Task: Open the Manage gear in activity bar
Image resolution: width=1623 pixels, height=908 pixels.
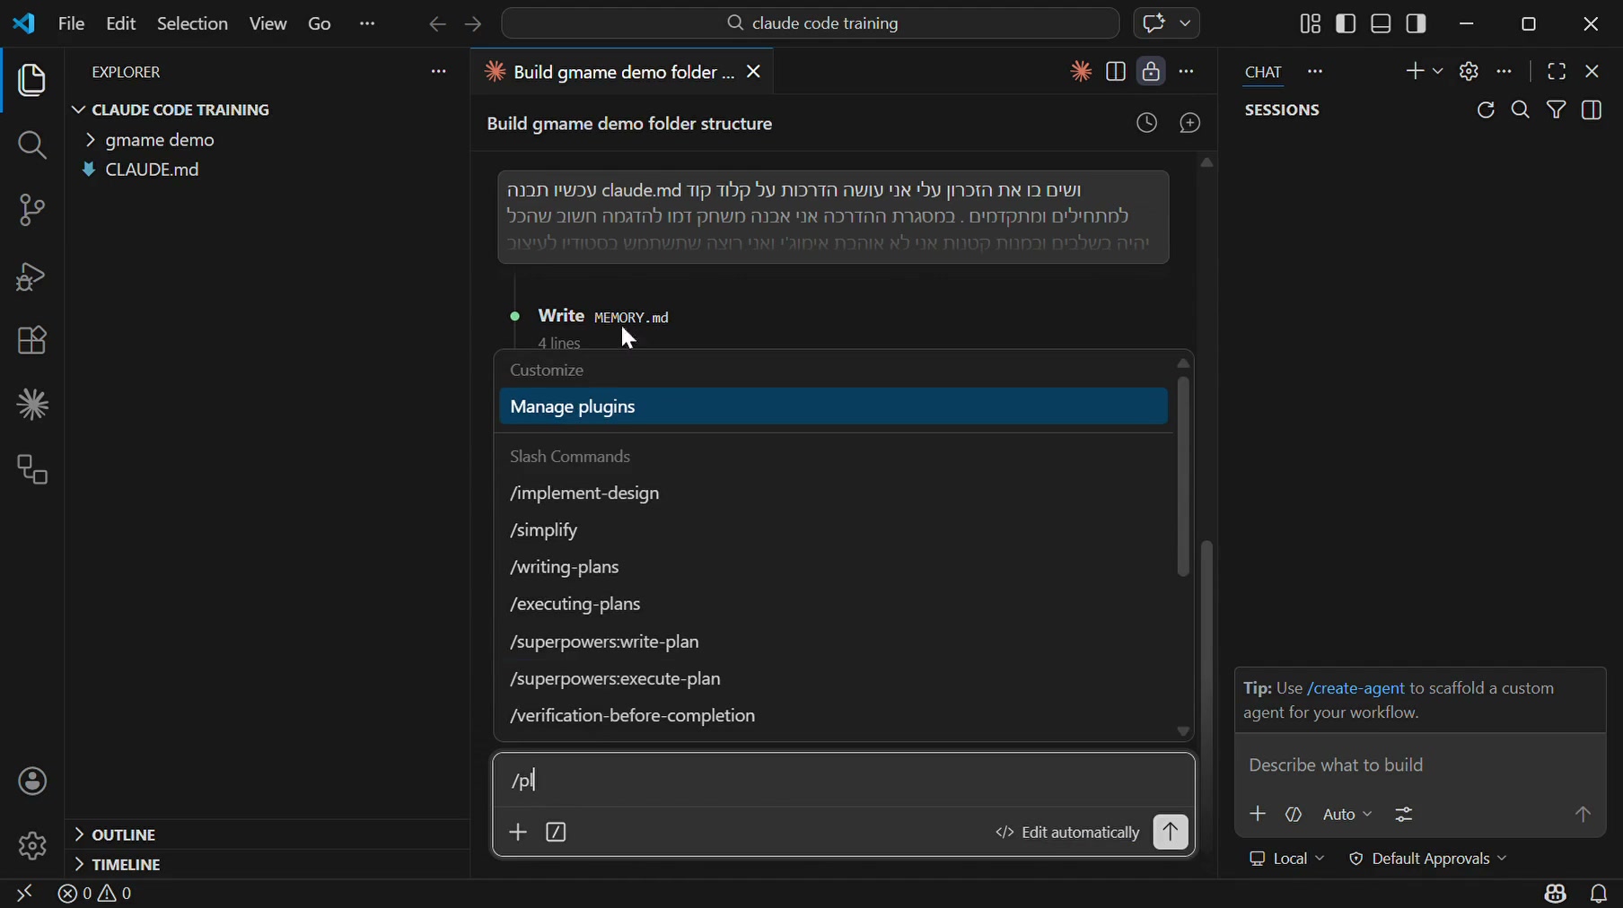Action: pos(32,845)
